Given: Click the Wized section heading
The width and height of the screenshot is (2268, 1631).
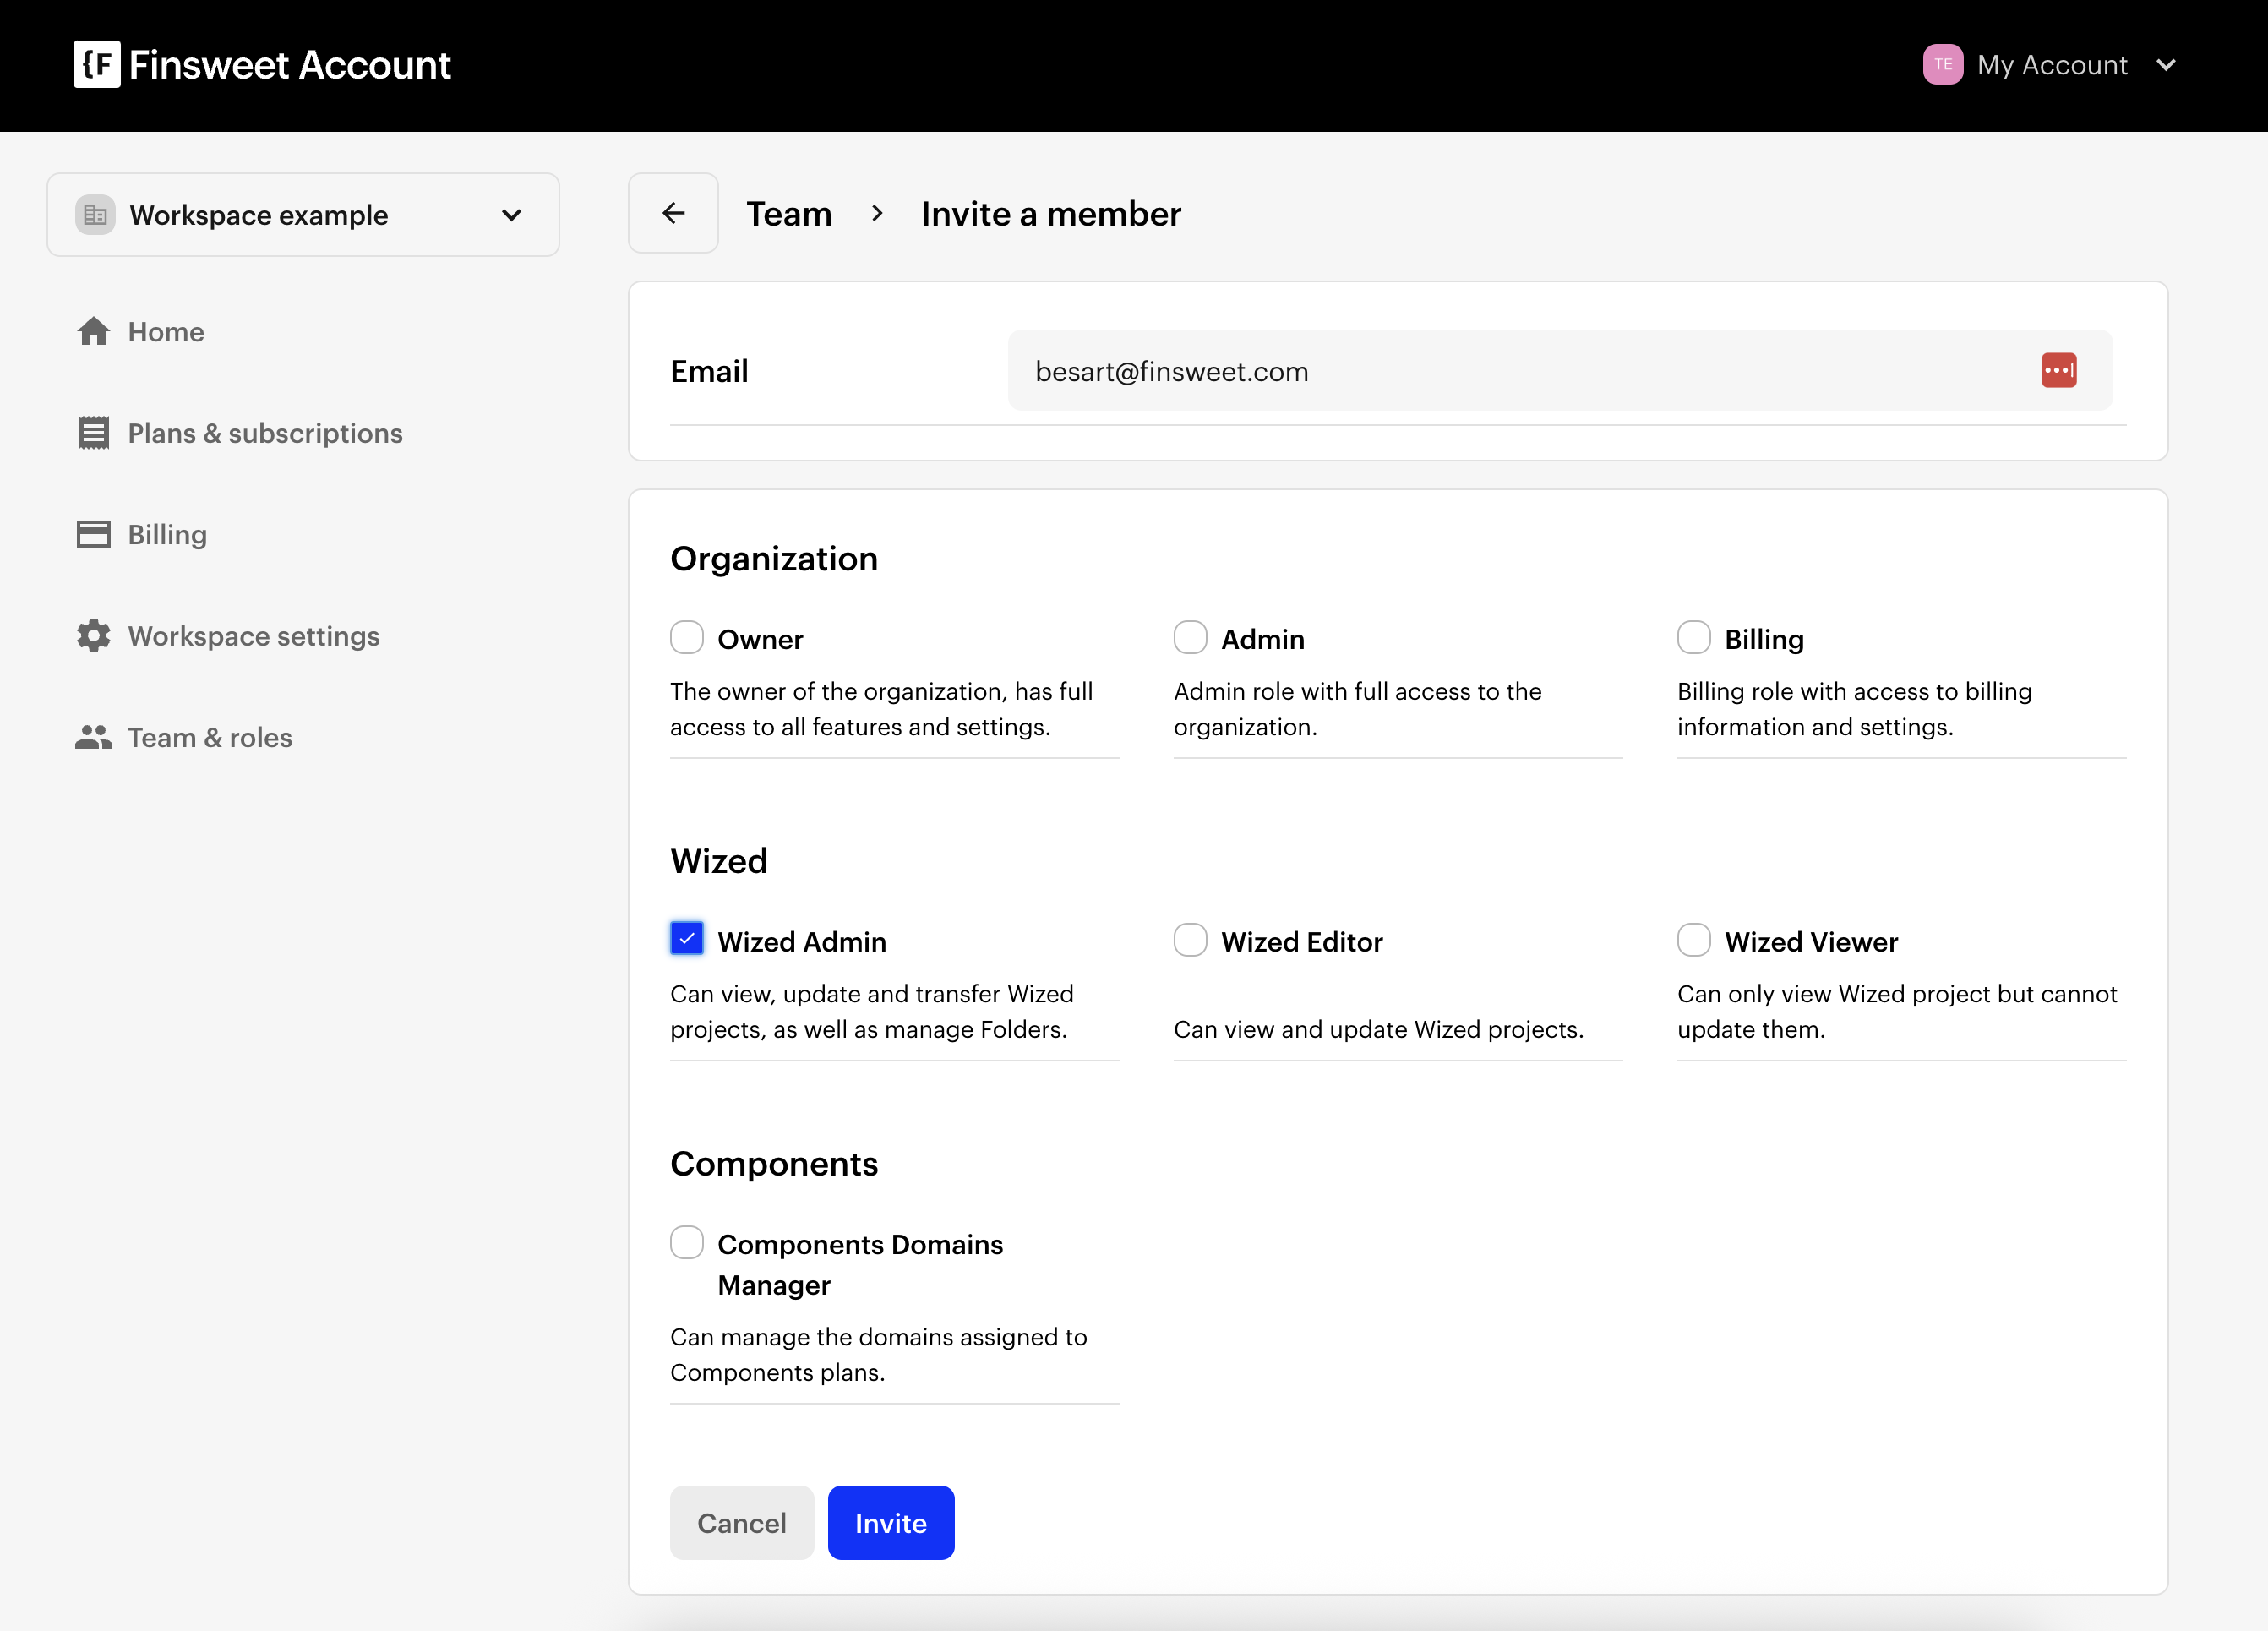Looking at the screenshot, I should pyautogui.click(x=719, y=861).
